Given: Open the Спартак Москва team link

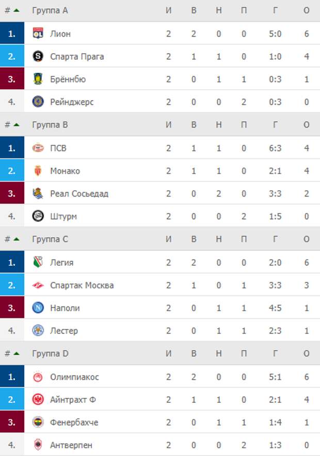Looking at the screenshot, I should [82, 285].
